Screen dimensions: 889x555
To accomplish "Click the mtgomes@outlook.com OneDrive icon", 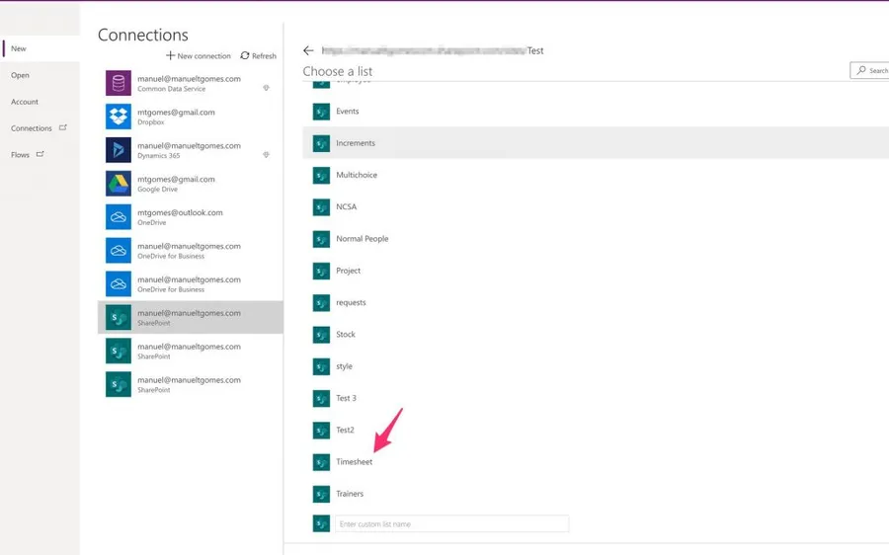I will point(119,217).
